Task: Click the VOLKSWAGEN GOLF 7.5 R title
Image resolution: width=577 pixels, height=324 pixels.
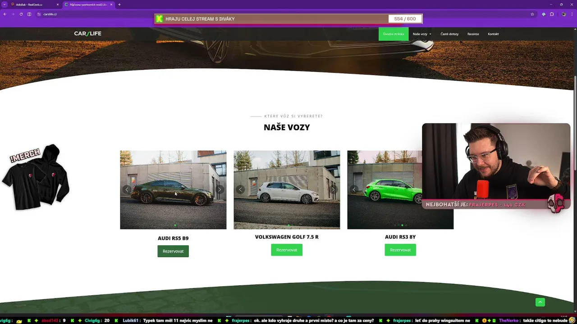Action: pyautogui.click(x=287, y=237)
